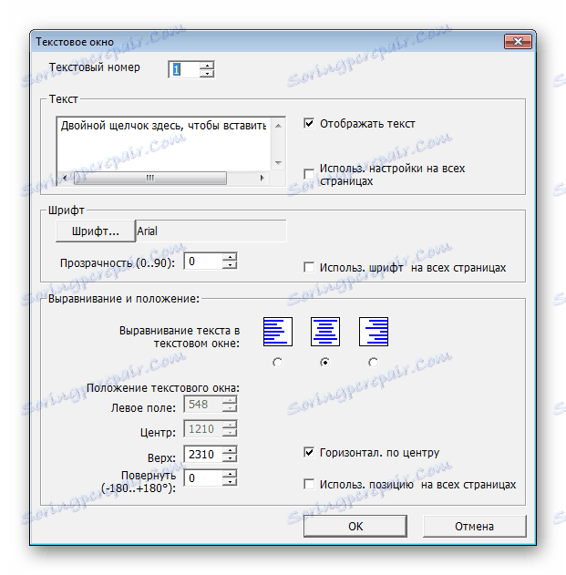Click the Верх value field

click(203, 454)
